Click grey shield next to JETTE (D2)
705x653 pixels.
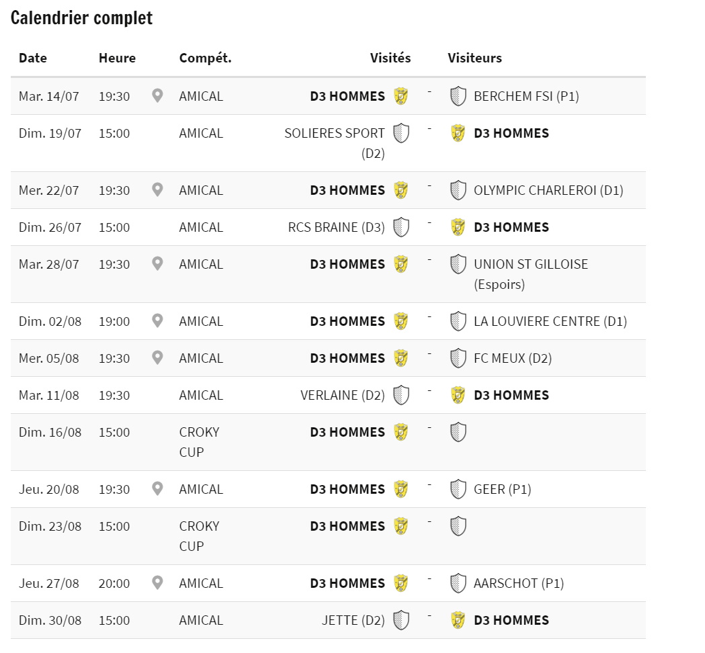point(401,620)
